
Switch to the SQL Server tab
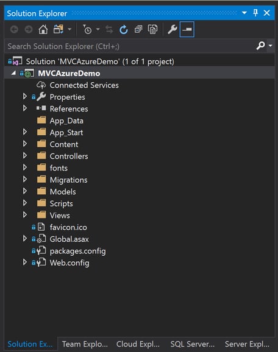click(x=193, y=344)
